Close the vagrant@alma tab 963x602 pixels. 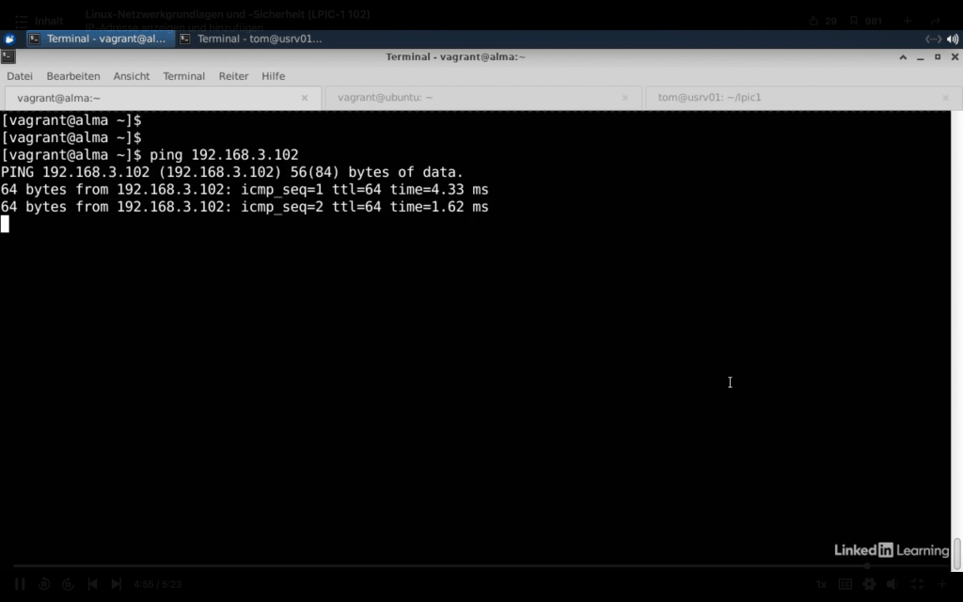(305, 98)
